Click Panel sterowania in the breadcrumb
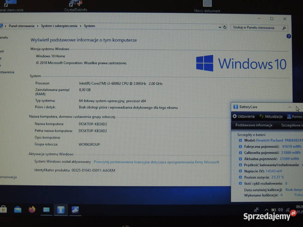 point(22,26)
